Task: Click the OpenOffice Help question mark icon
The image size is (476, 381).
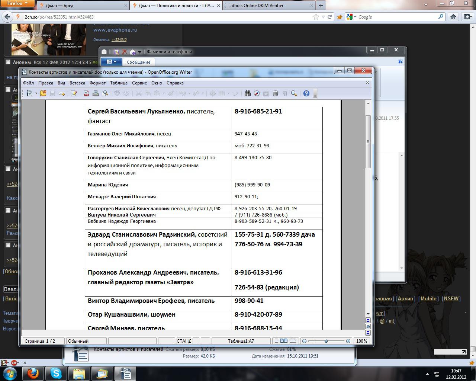Action: click(x=306, y=93)
